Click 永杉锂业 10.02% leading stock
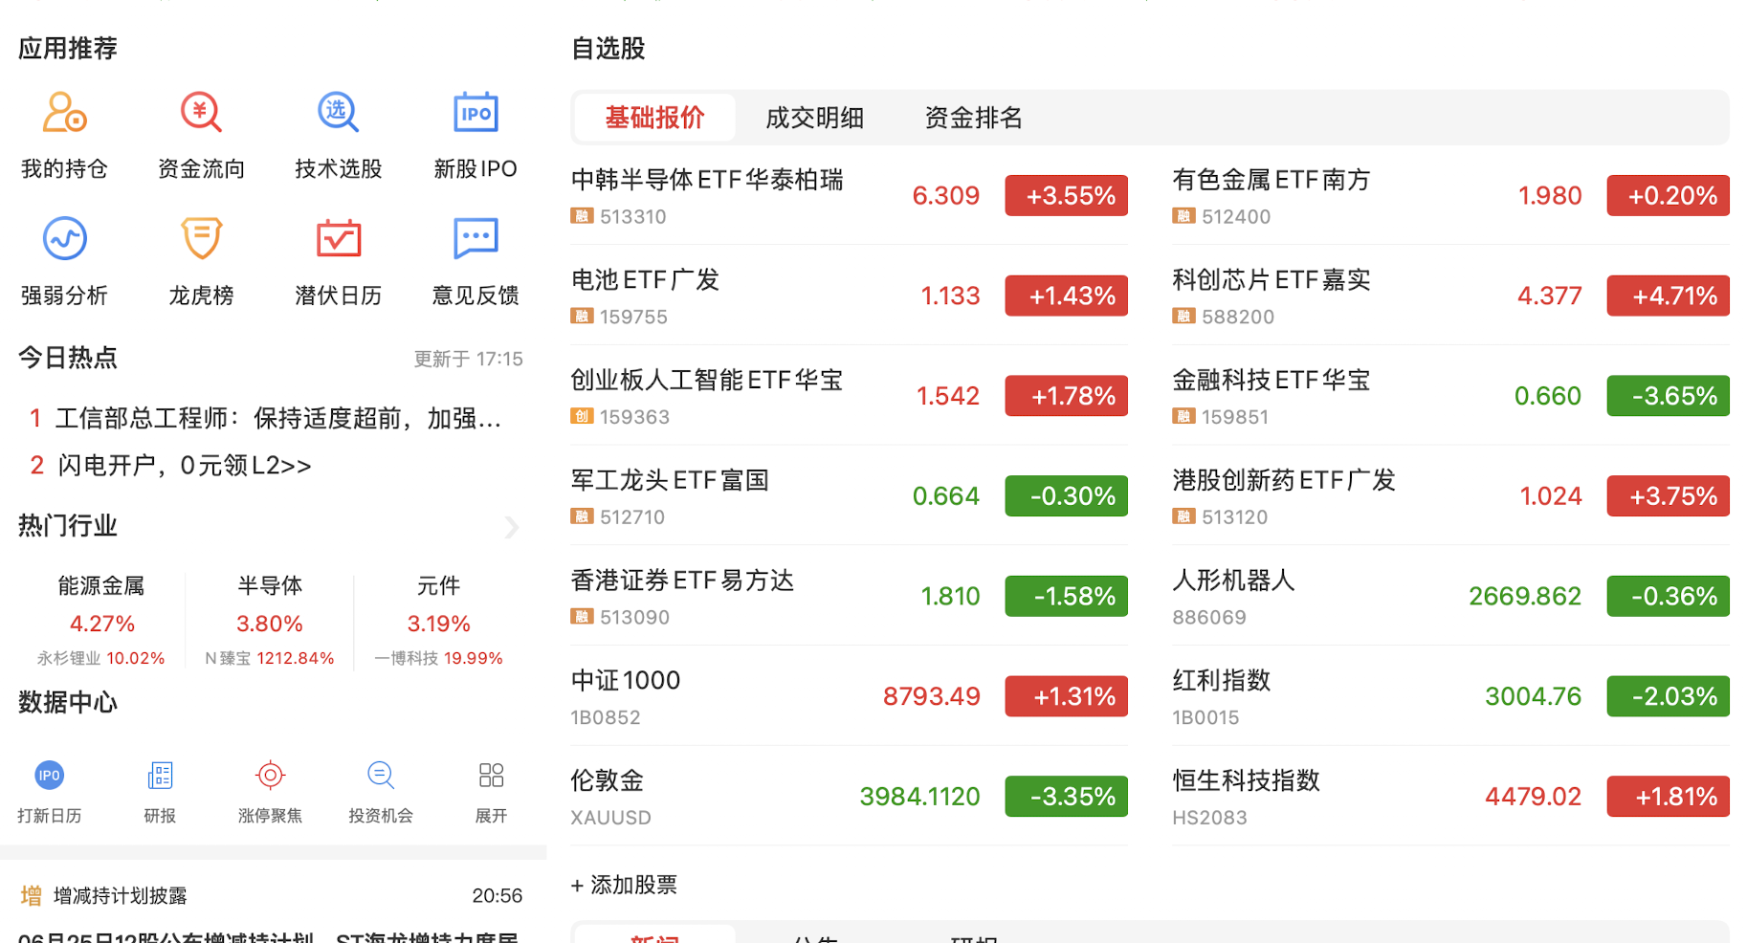This screenshot has height=943, width=1747. point(101,658)
